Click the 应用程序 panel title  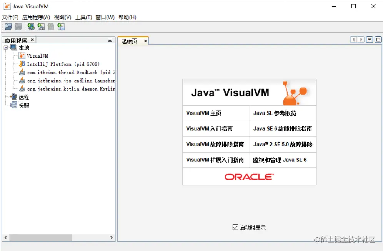tap(16, 40)
